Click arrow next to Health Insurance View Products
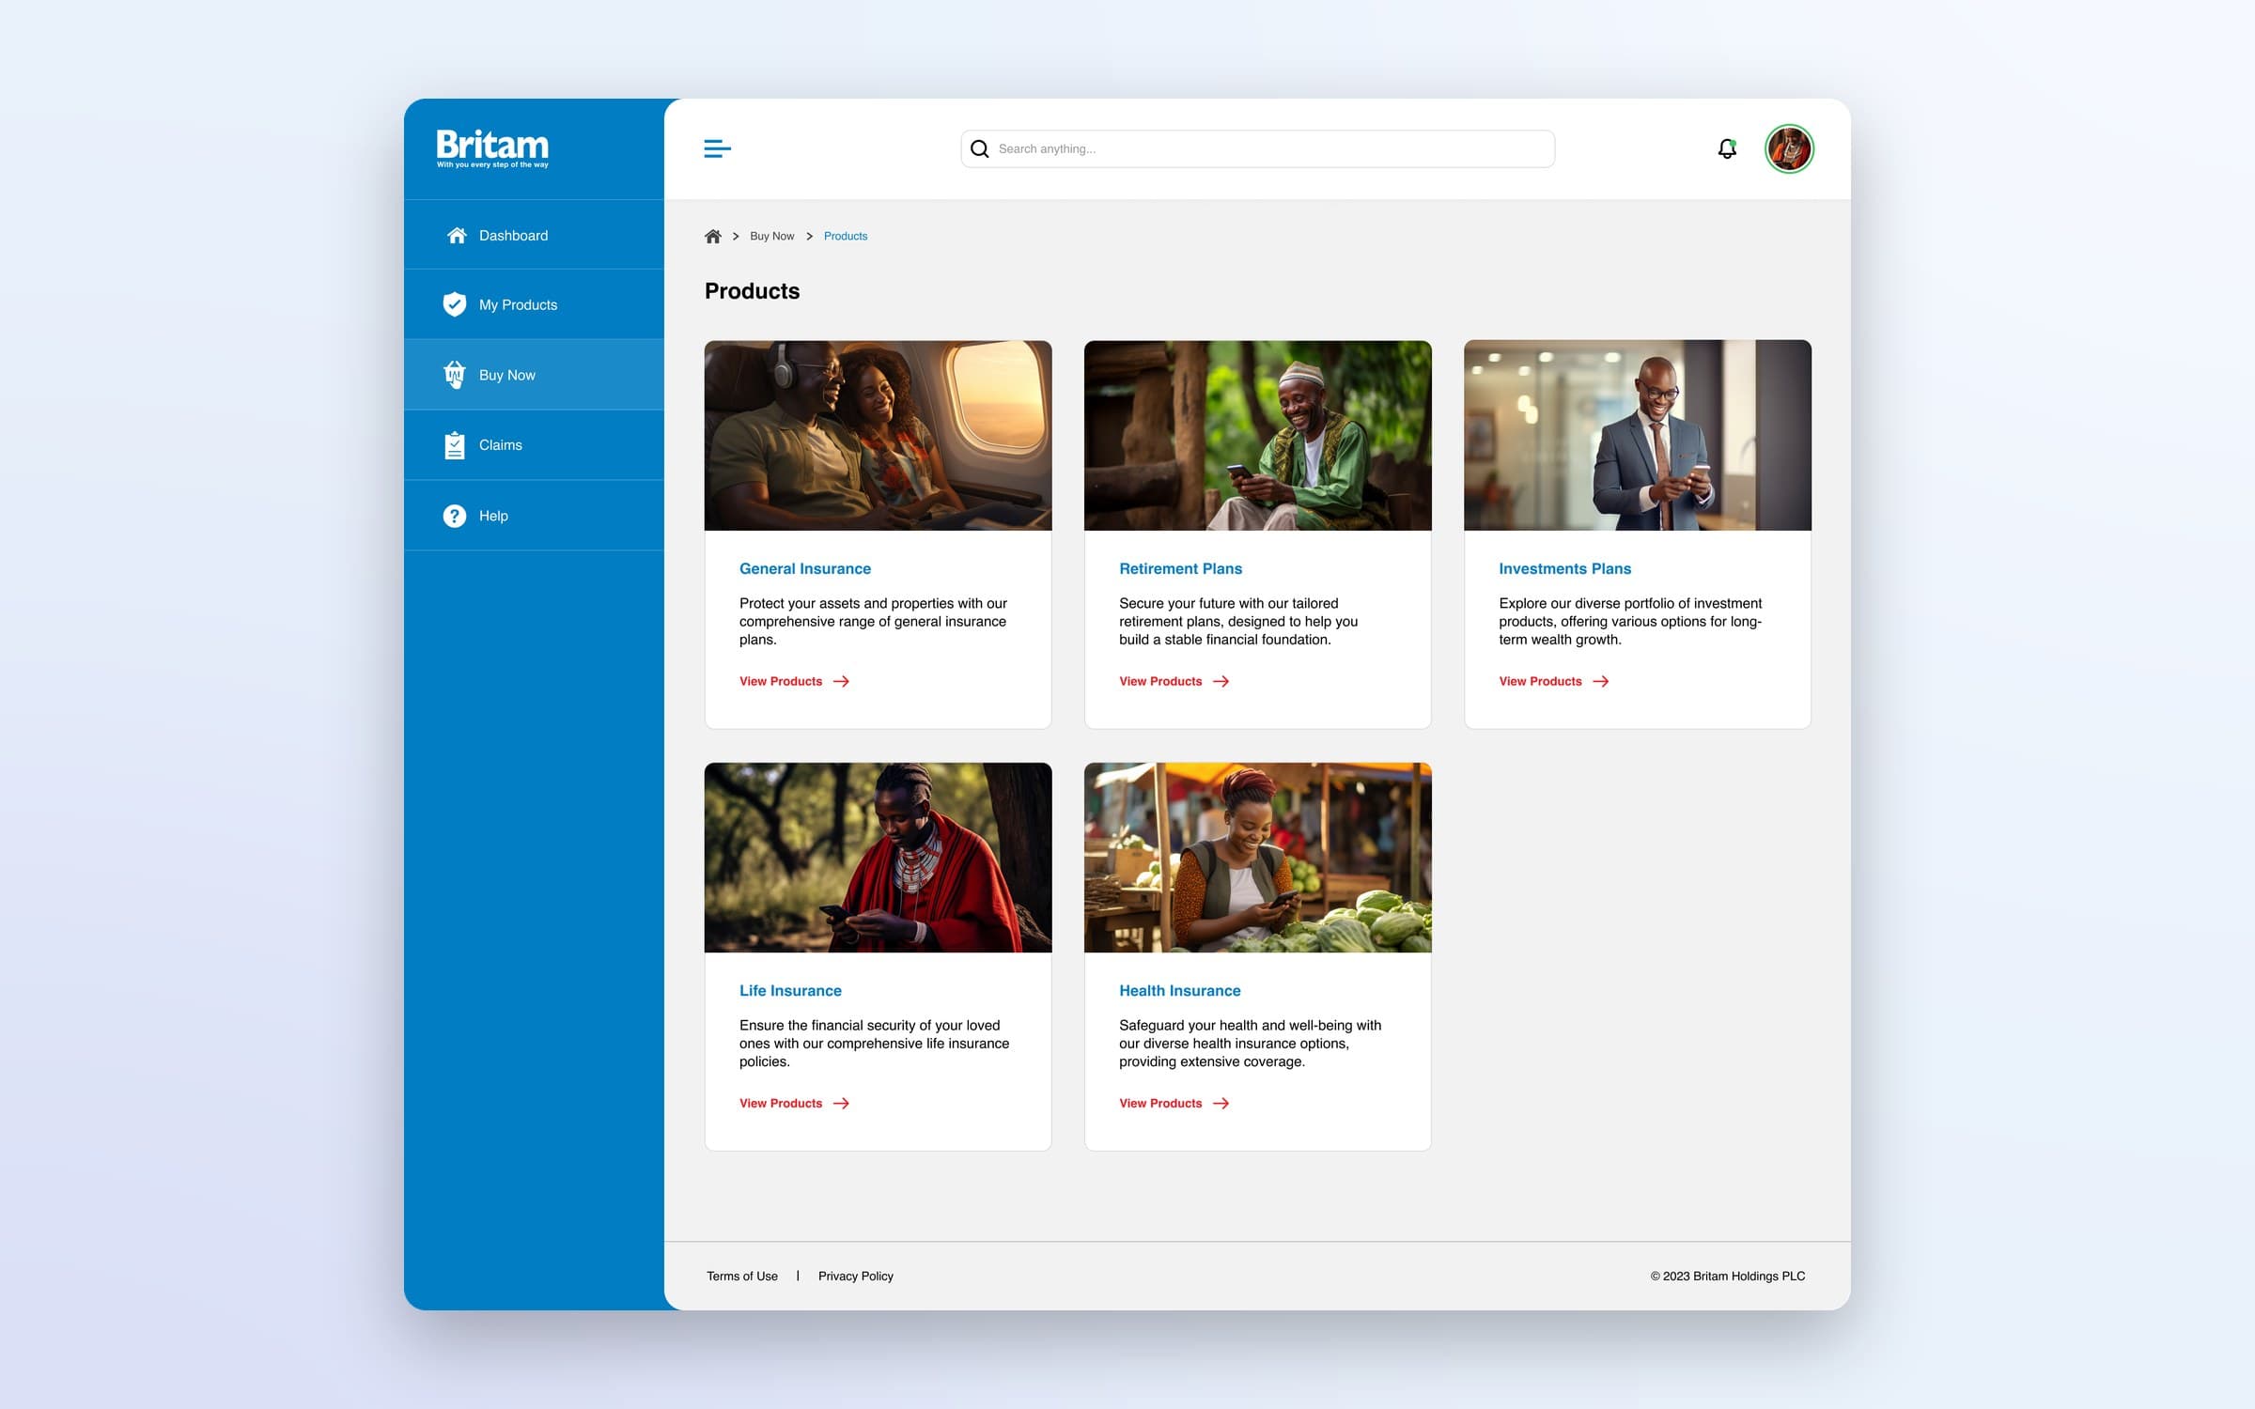Viewport: 2255px width, 1409px height. coord(1221,1103)
